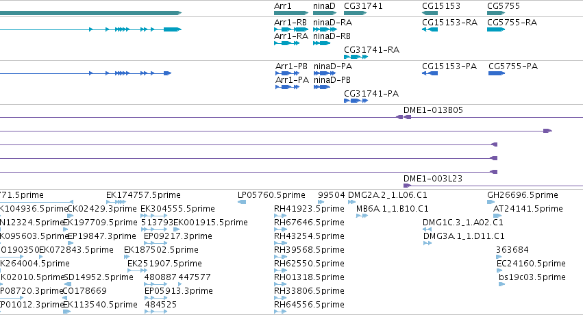The width and height of the screenshot is (583, 315).
Task: Select the DMG1C.3_1.A02.C1 glyph
Action: pyautogui.click(x=427, y=229)
